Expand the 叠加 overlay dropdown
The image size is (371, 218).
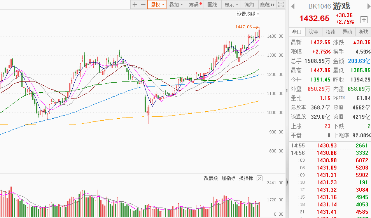[x=176, y=5]
